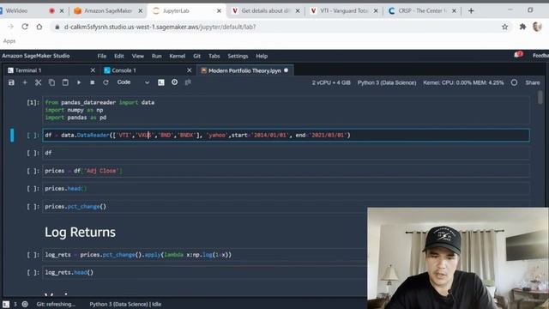This screenshot has height=309, width=549.
Task: Switch to CRSP - The Center browser tab
Action: [x=422, y=11]
